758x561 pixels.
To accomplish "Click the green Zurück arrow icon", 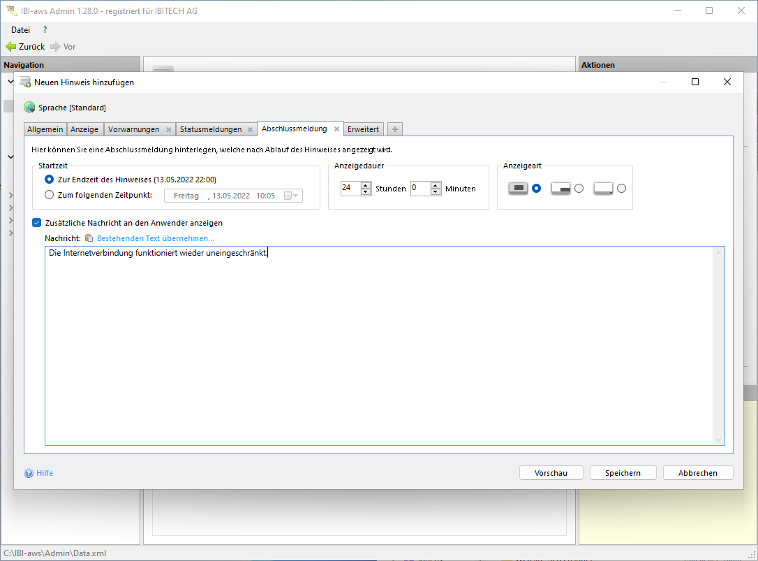I will click(10, 47).
